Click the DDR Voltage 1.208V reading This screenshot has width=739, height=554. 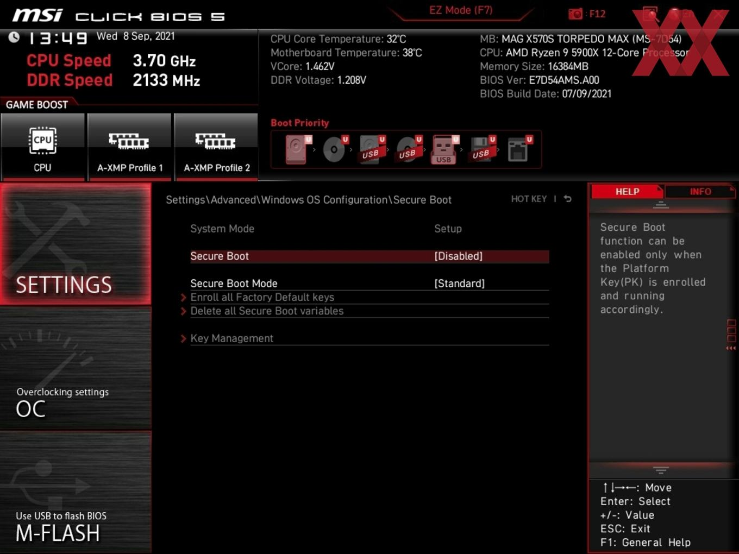[x=318, y=80]
